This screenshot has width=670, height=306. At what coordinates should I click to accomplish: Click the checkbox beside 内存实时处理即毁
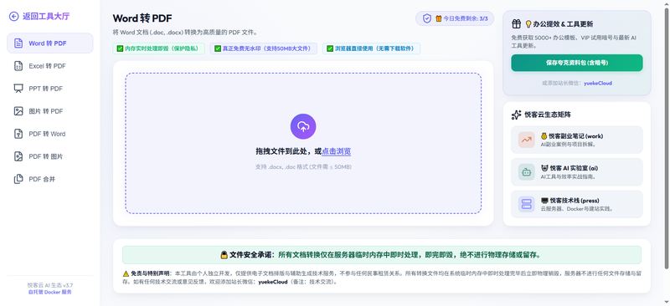[120, 48]
